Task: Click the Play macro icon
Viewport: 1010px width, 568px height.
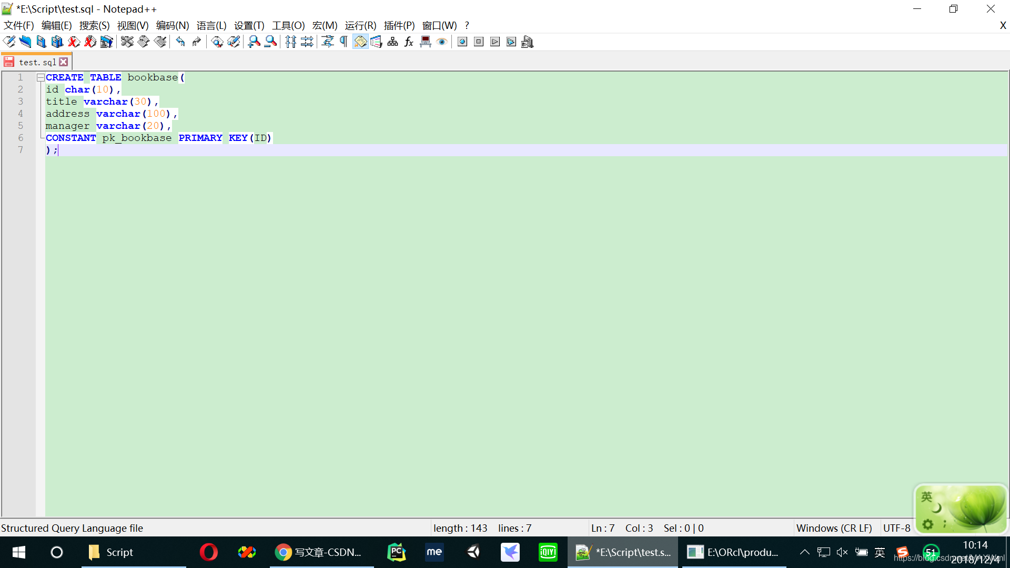Action: coord(495,42)
